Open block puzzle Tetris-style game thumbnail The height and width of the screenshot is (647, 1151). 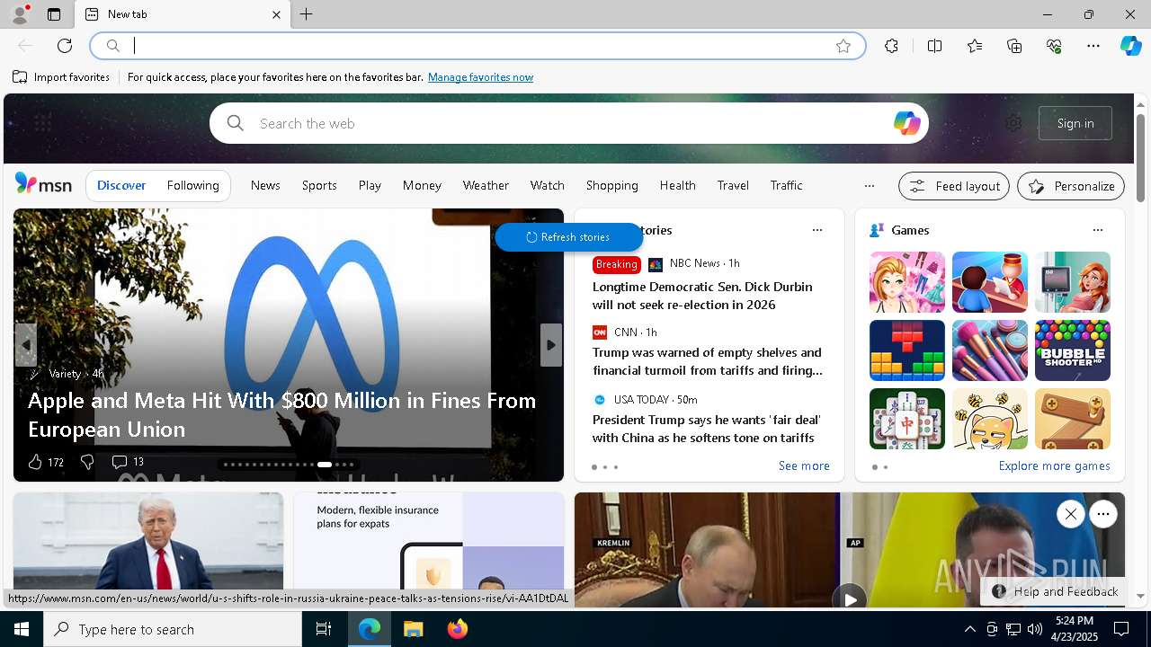coord(907,350)
